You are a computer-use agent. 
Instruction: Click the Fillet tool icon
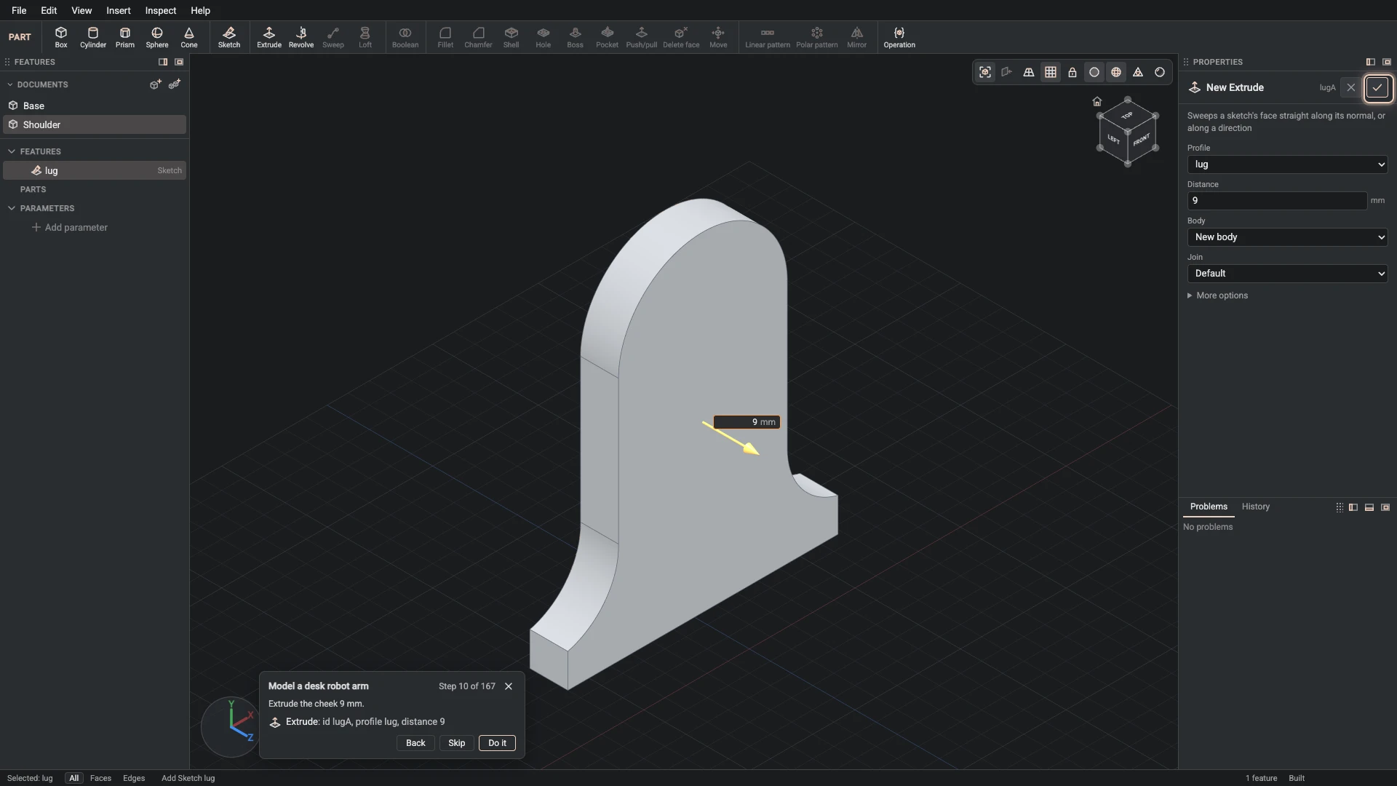click(445, 37)
